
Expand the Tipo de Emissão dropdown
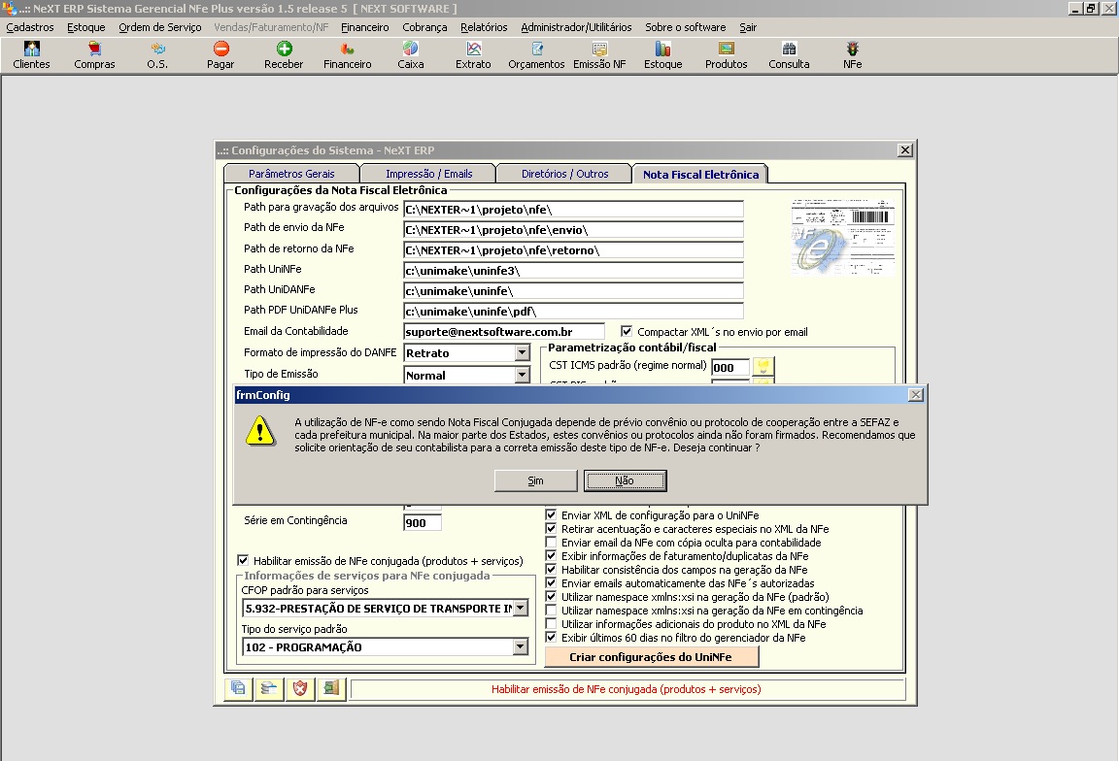(525, 377)
